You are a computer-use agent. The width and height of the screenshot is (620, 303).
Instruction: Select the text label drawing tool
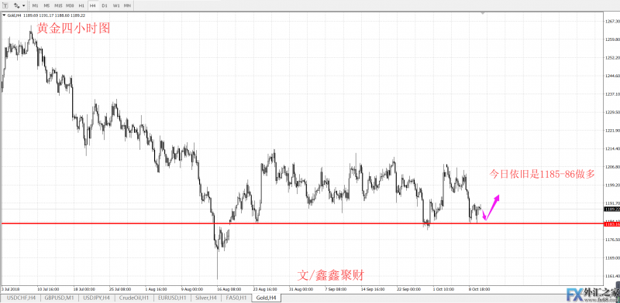(x=5, y=5)
